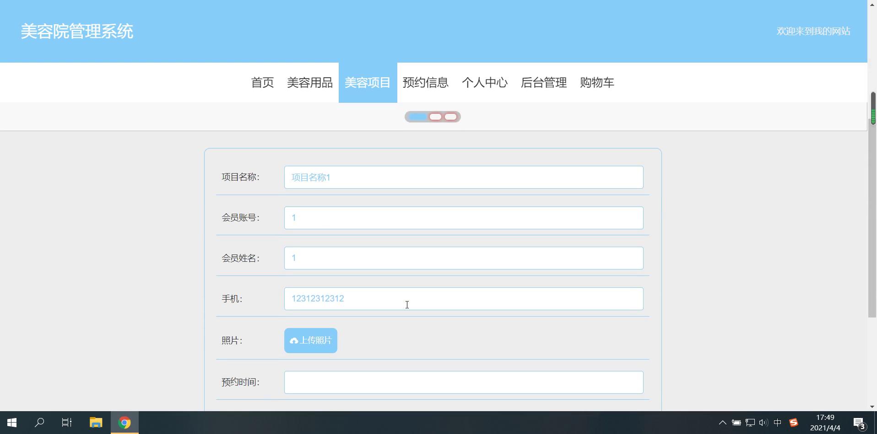Open Sogou input method tray icon
877x434 pixels.
[x=793, y=423]
